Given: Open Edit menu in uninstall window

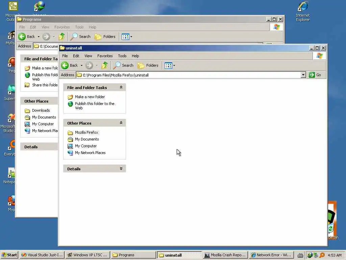Looking at the screenshot, I should 76,56.
